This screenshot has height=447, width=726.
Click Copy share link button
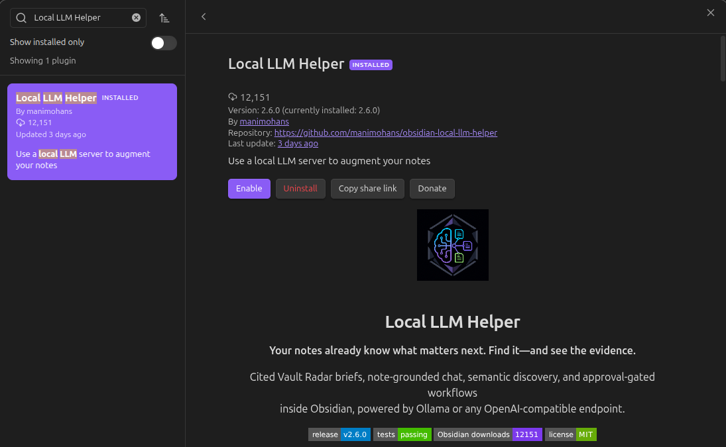point(367,189)
